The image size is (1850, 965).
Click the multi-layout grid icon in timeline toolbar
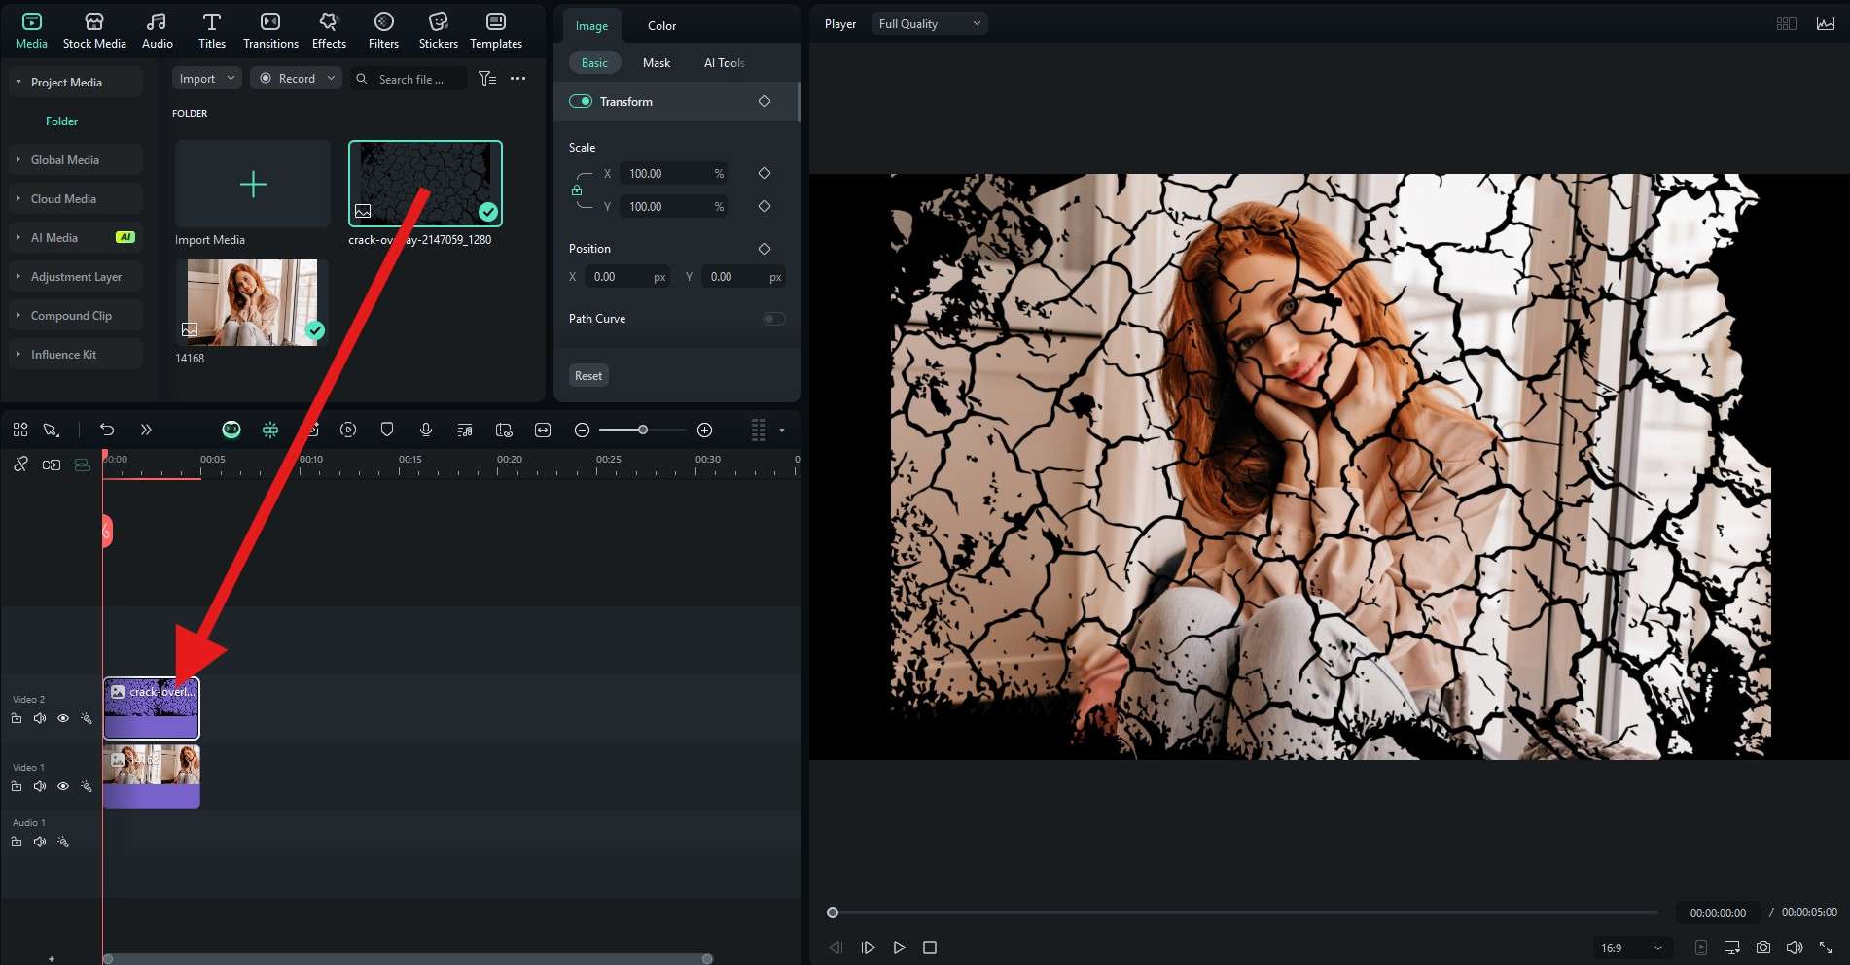point(20,430)
